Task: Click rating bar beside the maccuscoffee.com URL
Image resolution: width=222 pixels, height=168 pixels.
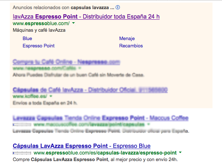Action: coord(22,125)
